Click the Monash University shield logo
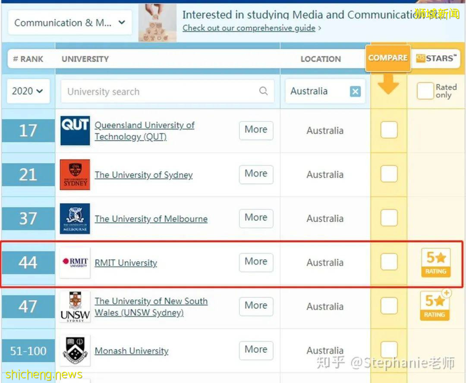 75,350
